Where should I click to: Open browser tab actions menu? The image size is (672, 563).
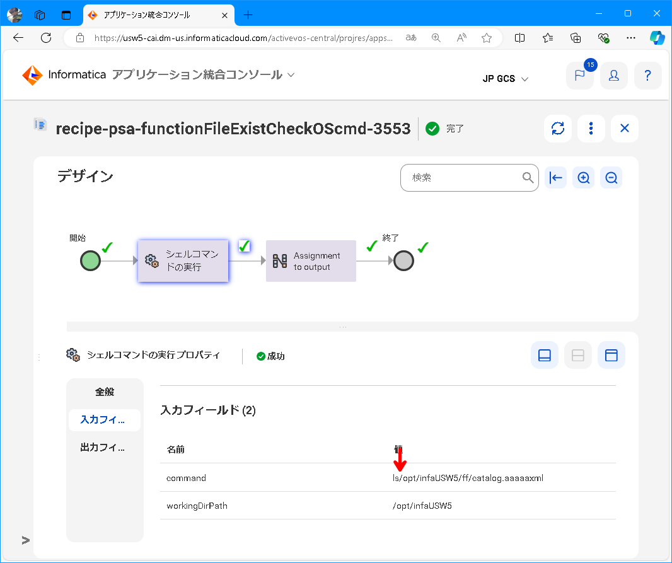(x=66, y=15)
